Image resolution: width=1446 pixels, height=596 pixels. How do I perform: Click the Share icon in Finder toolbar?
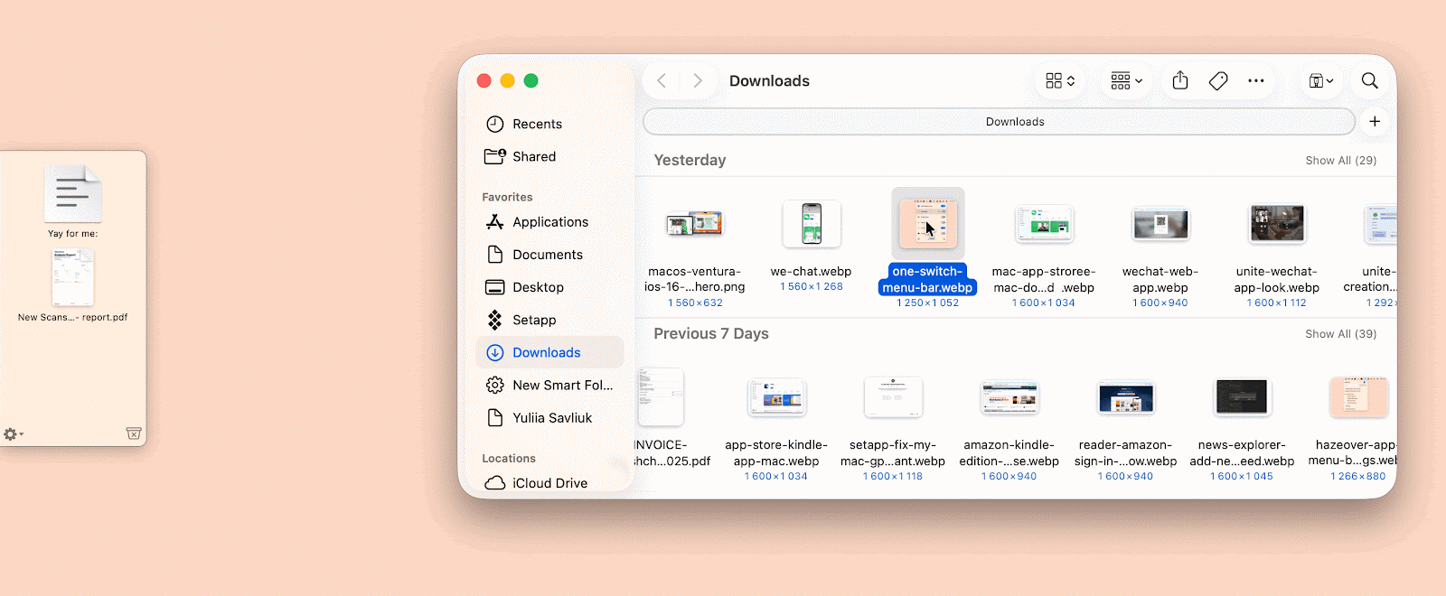point(1180,80)
